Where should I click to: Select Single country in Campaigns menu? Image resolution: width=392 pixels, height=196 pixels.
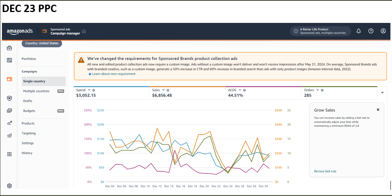(34, 81)
